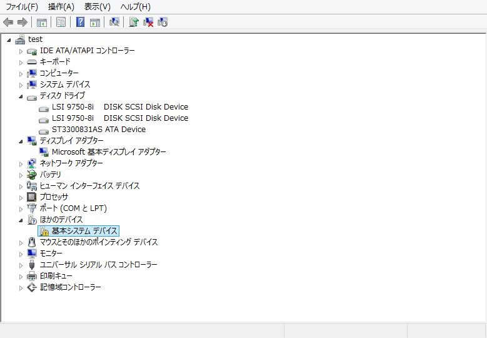Image resolution: width=487 pixels, height=338 pixels.
Task: Click the disk icon beside ST3300831AS ATA Device
Action: pos(44,131)
